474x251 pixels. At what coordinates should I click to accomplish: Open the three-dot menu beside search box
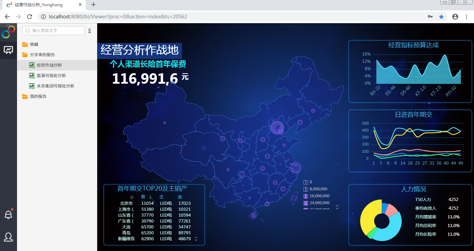tap(90, 31)
